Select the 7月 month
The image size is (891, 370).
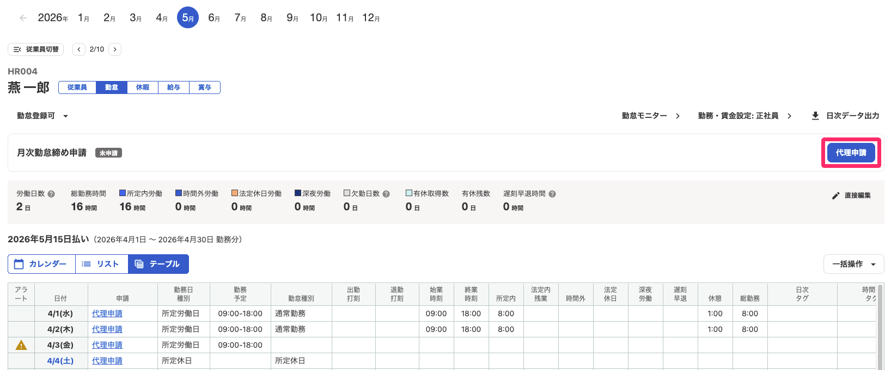point(240,18)
